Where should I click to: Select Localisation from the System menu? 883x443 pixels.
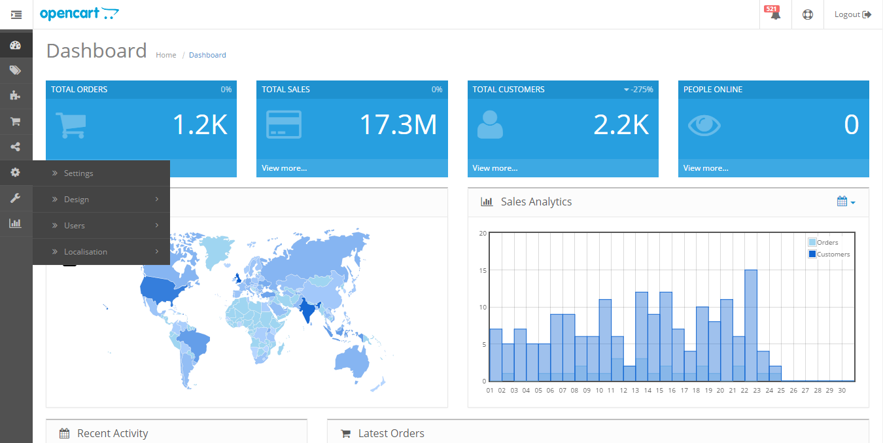86,251
